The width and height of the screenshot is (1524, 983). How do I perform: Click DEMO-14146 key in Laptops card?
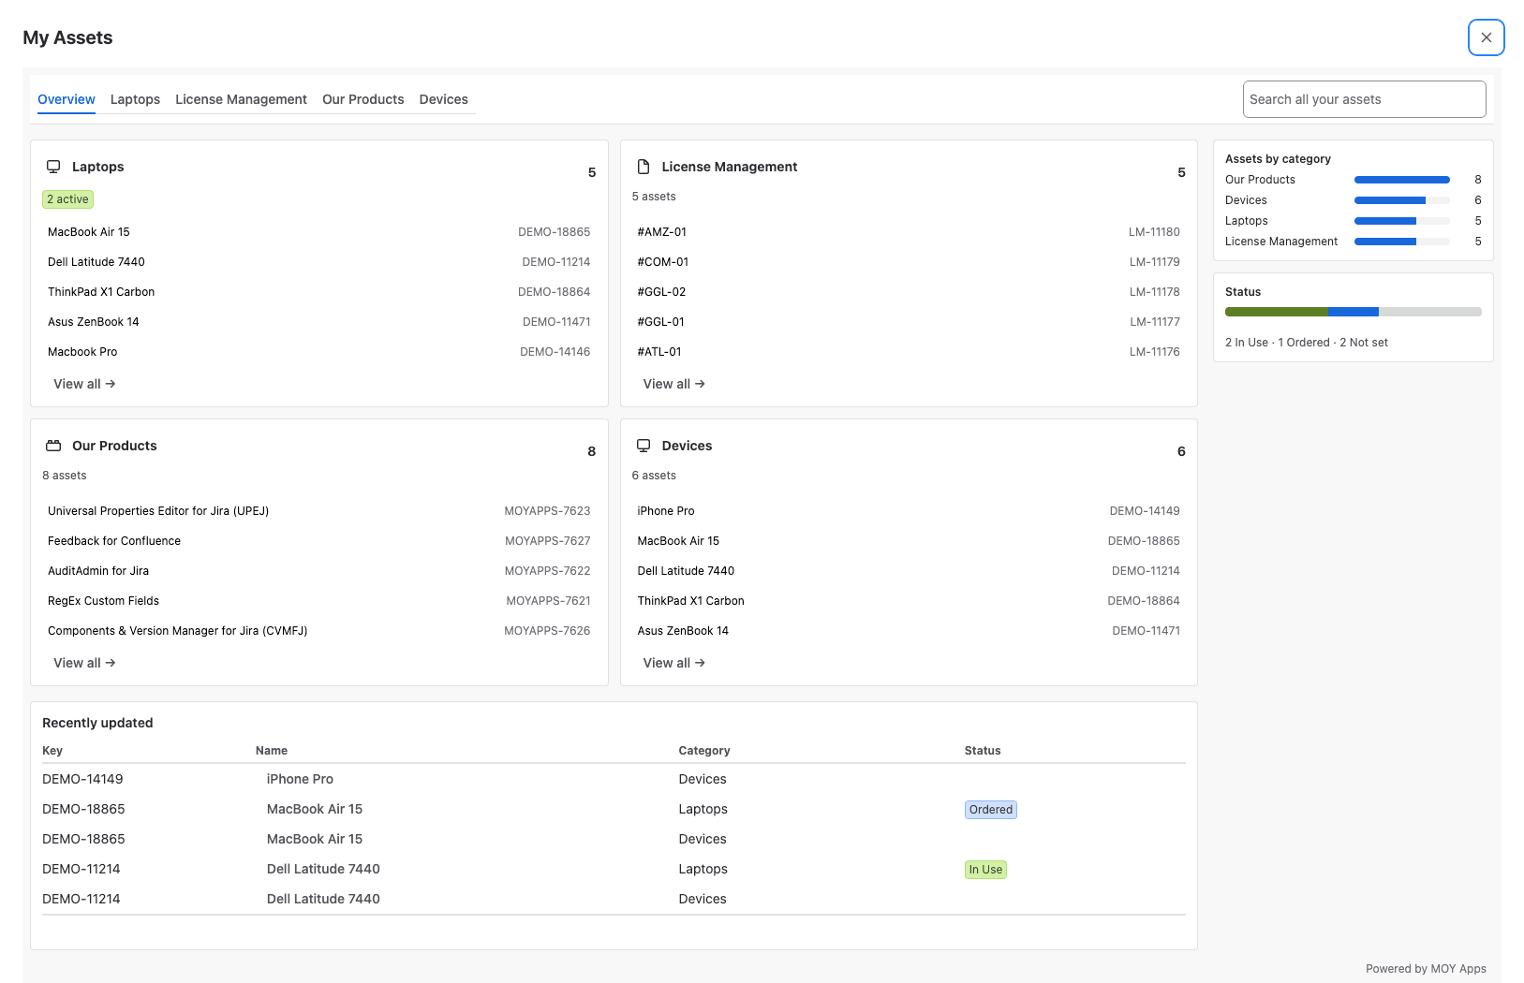point(555,352)
